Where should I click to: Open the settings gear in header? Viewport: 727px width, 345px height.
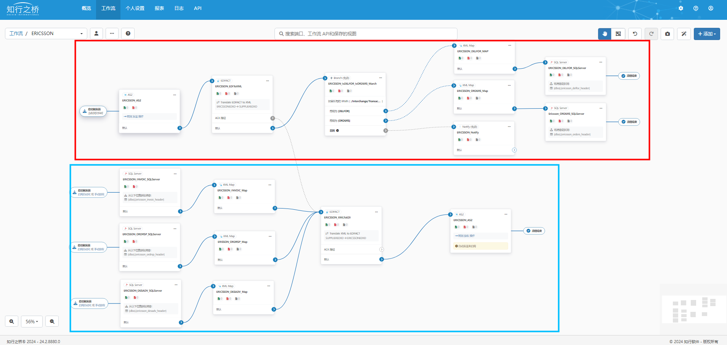pos(681,8)
